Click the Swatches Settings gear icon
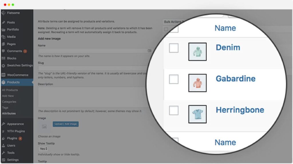This screenshot has height=164, width=293. coord(3,66)
